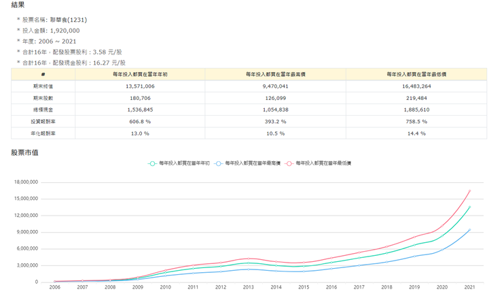This screenshot has height=298, width=489.
Task: Pick the red line's 2013 data point
Action: (x=249, y=259)
